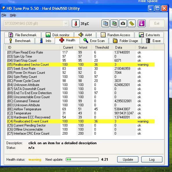The height and width of the screenshot is (172, 172).
Task: Open the Help menu
Action: click(x=13, y=15)
